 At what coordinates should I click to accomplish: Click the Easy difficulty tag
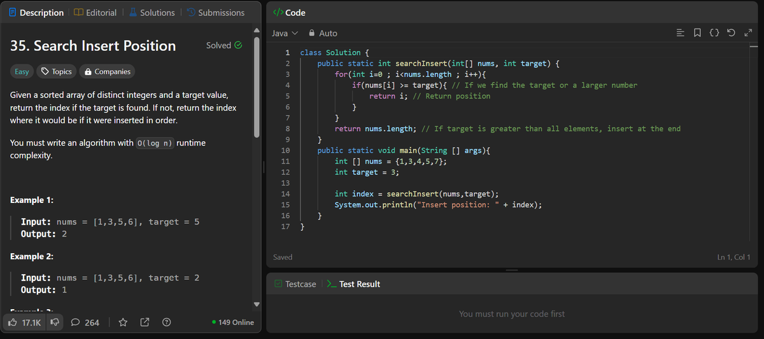22,72
